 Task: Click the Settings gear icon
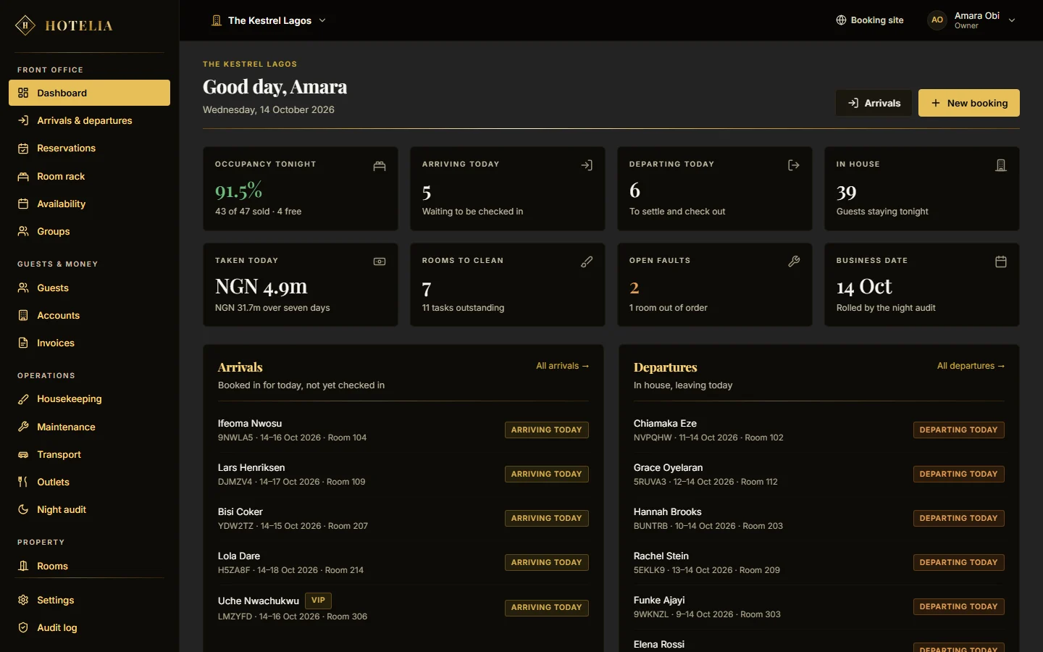click(x=23, y=600)
